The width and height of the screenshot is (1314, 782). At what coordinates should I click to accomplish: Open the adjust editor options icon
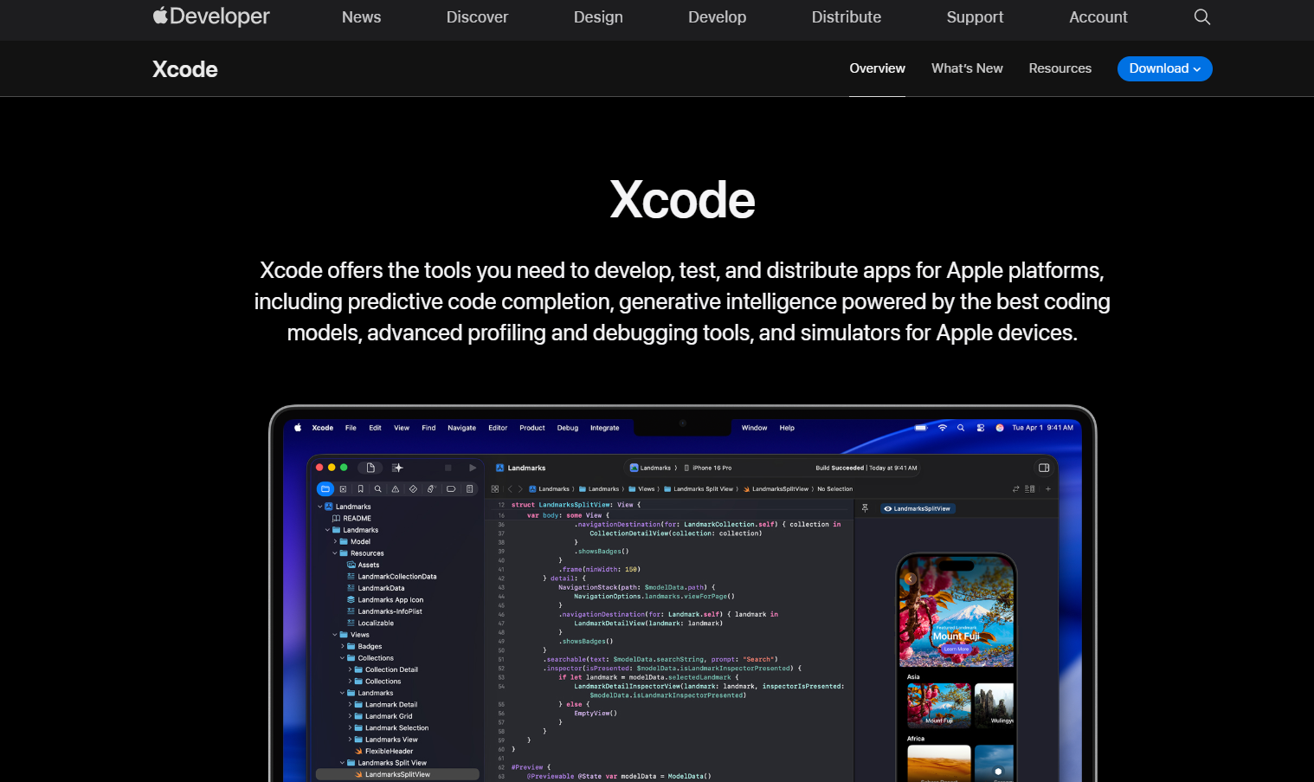[x=1030, y=489]
